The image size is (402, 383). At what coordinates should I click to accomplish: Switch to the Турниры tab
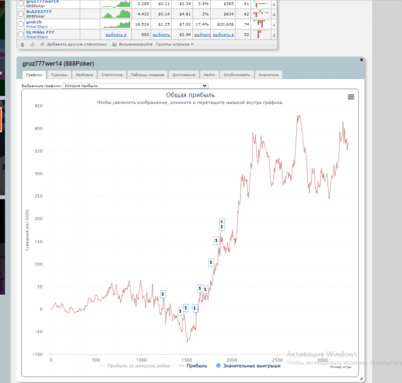tap(59, 75)
